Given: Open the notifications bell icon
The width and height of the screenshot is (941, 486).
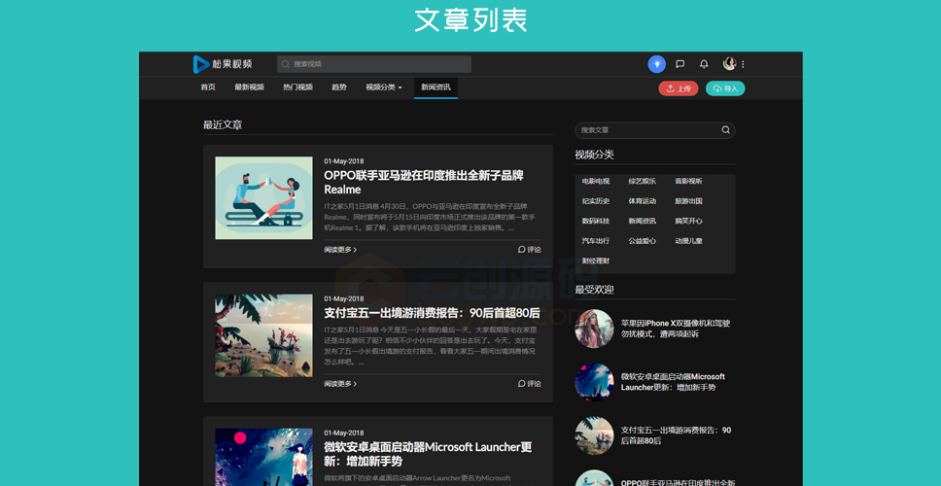Looking at the screenshot, I should pos(704,64).
